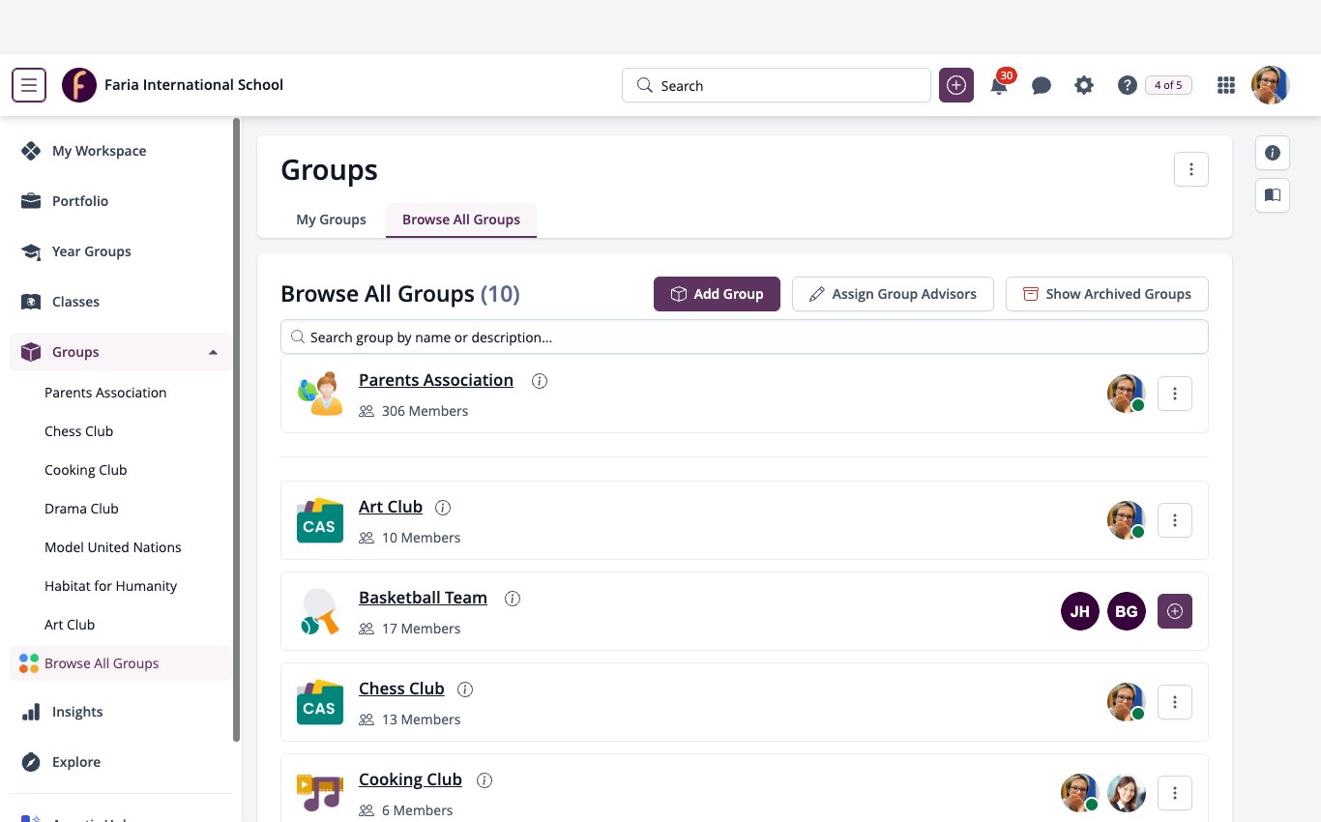Open three-dot menu for Cooking Club
Viewport: 1321px width, 822px height.
(x=1175, y=793)
